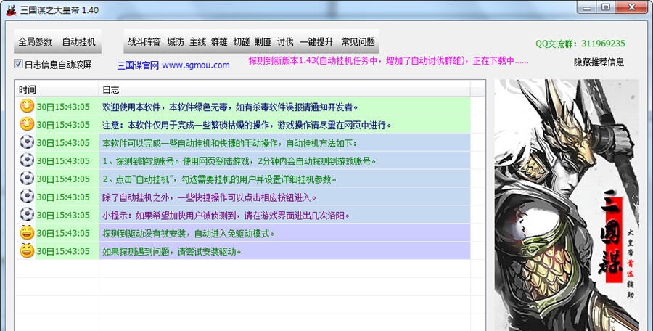Viewport: 653px width, 331px height.
Task: Click the soccer ball icon on the 小提示 row
Action: click(x=26, y=216)
